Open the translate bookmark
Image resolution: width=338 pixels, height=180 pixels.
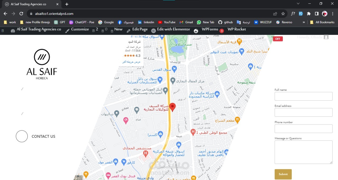(243, 22)
